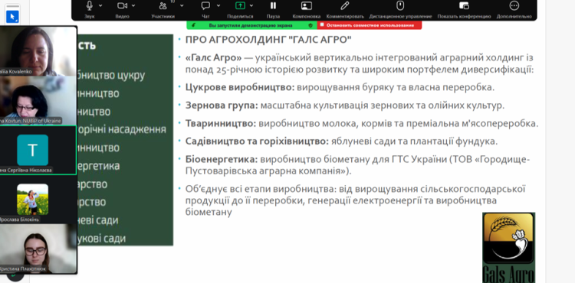Toggle camera with Видео icon
575x283 pixels.
click(122, 5)
